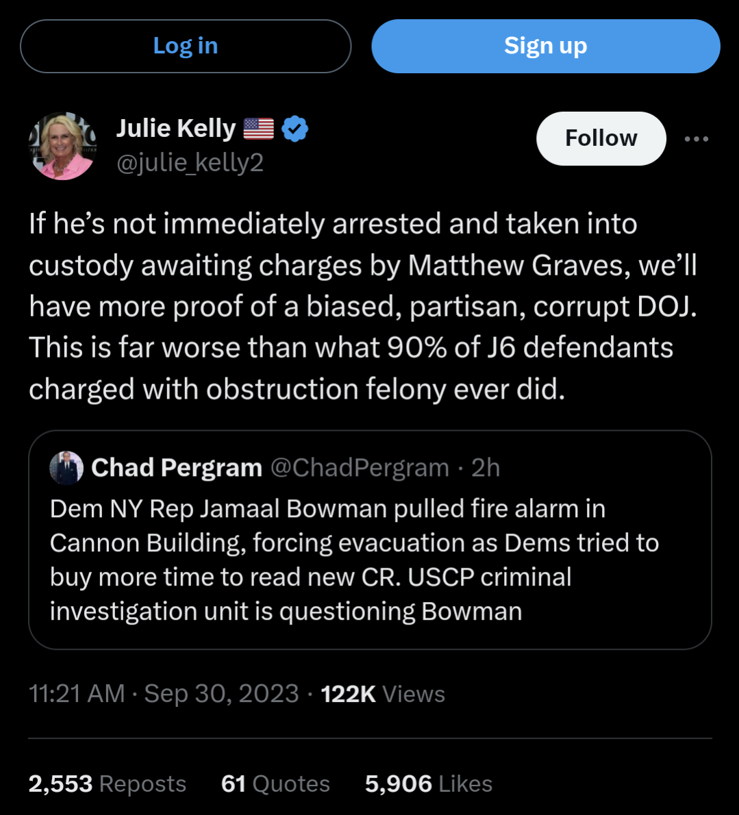View the 5,906 Likes list

[x=429, y=783]
